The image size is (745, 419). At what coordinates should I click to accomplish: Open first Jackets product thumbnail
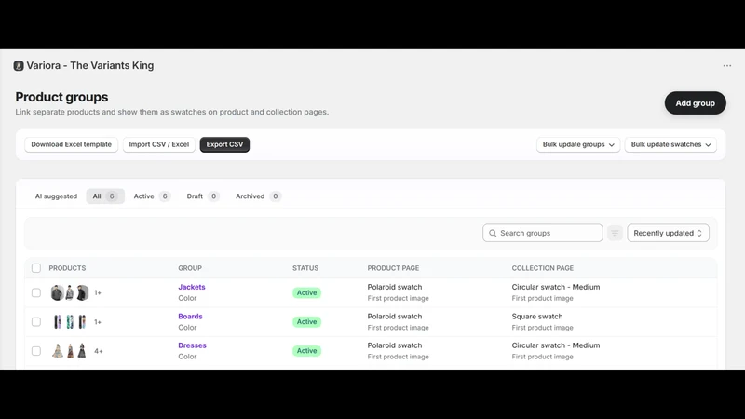point(57,292)
